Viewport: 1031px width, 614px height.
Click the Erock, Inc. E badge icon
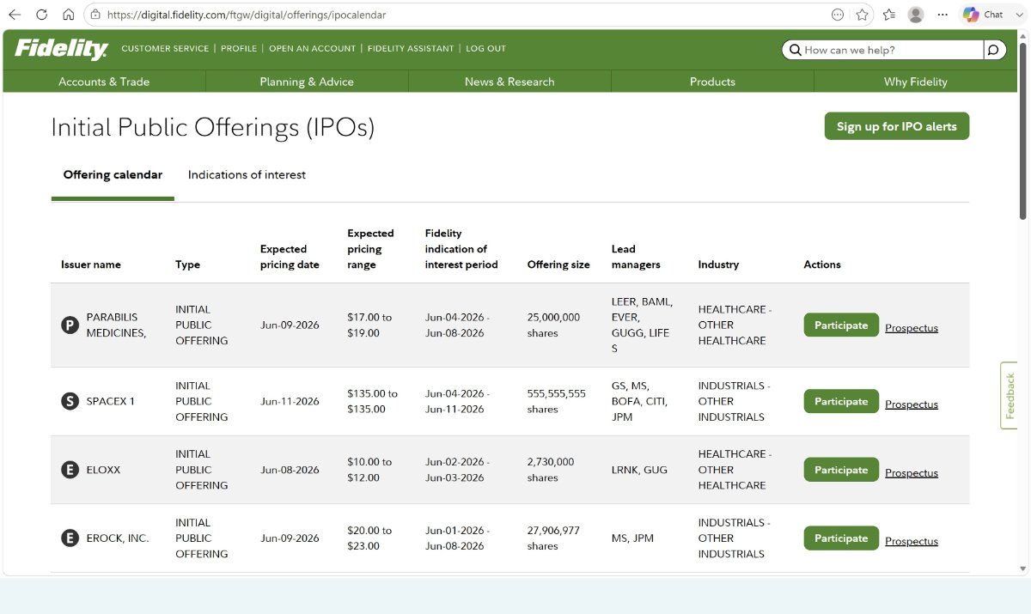tap(70, 538)
